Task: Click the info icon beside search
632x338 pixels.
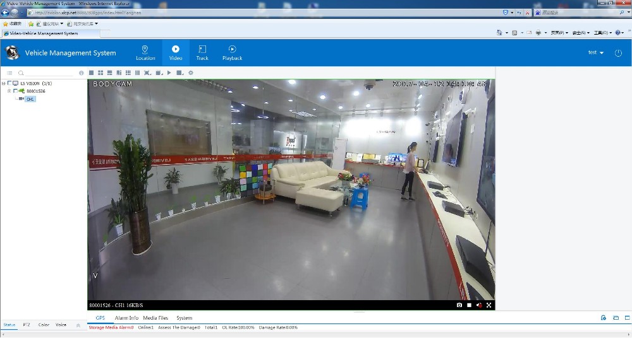Action: pos(82,73)
